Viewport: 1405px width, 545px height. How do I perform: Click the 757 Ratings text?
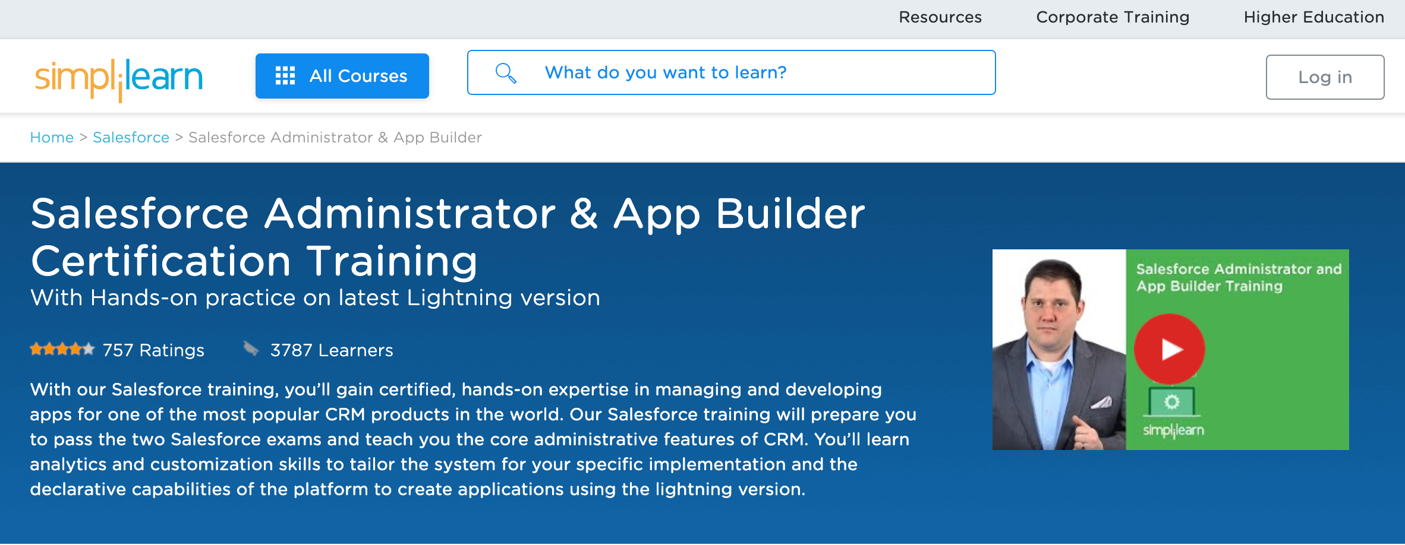tap(153, 350)
